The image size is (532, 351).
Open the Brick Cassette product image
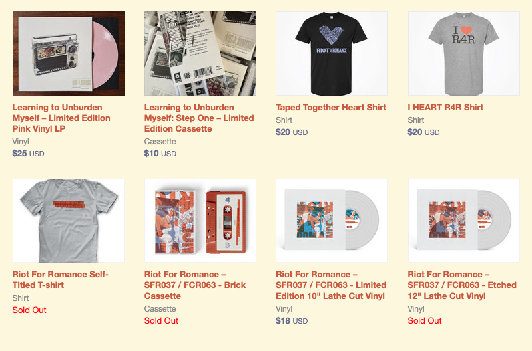200,221
